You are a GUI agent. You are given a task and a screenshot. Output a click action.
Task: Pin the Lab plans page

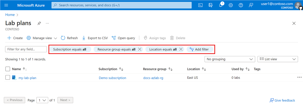click(x=39, y=23)
